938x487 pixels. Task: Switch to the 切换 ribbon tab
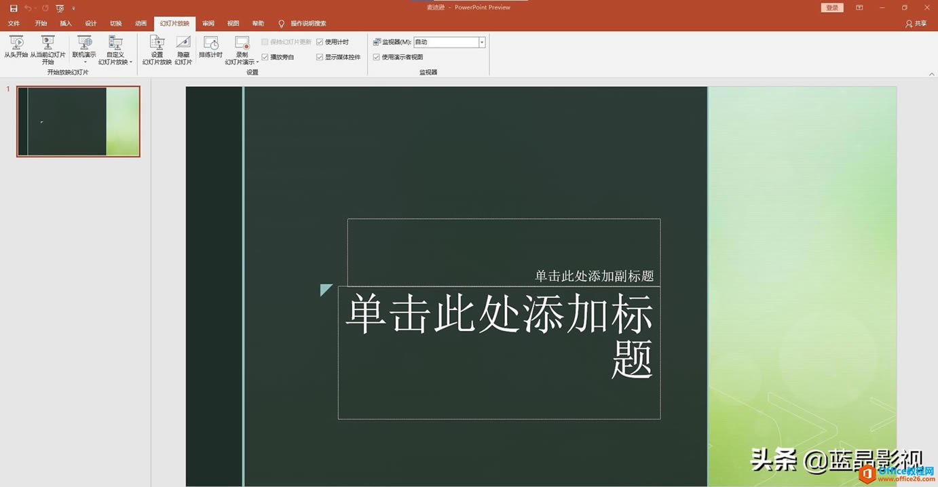[x=115, y=23]
